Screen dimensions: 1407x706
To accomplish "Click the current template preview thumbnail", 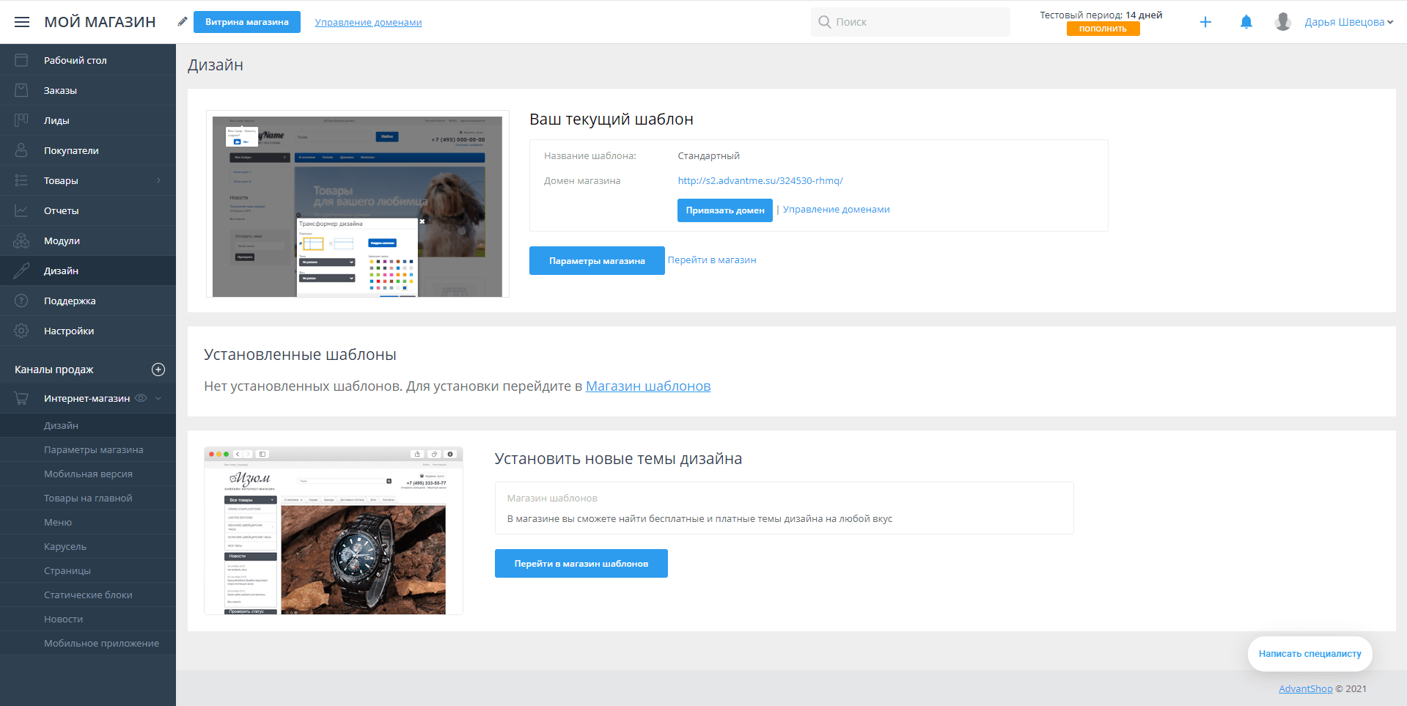I will pos(357,204).
